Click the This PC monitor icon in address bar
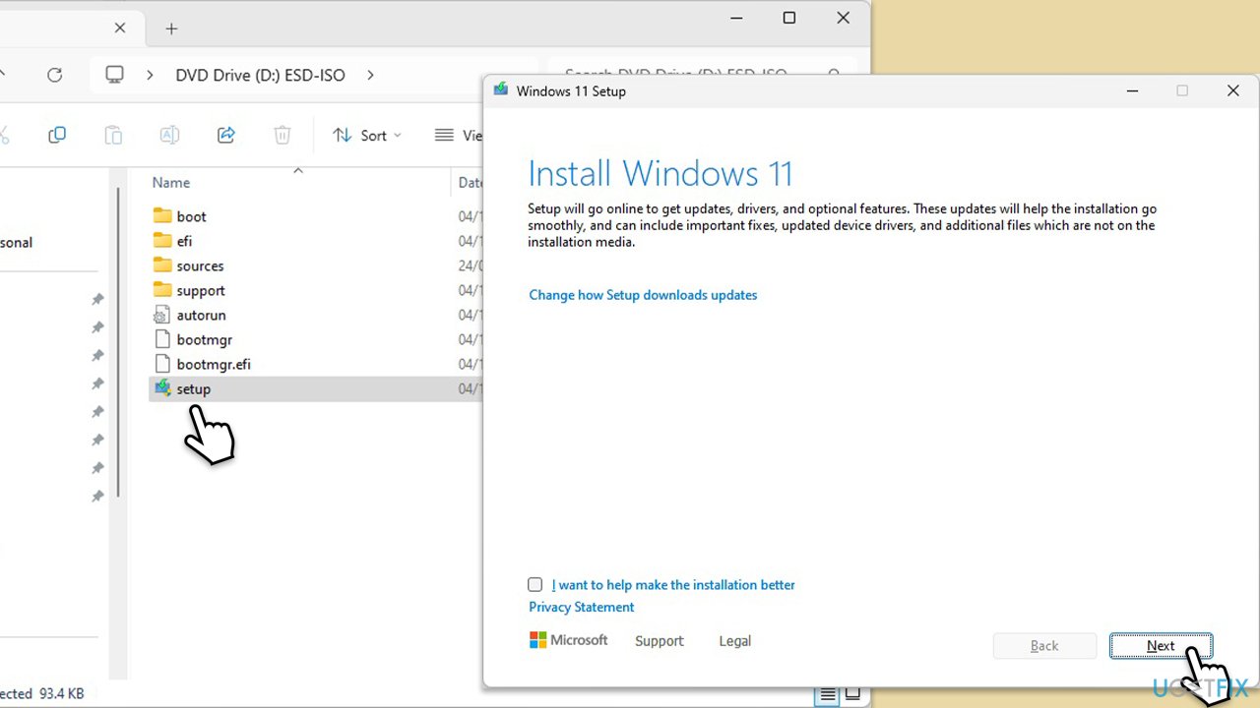Screen dimensions: 1260x708 click(x=115, y=75)
